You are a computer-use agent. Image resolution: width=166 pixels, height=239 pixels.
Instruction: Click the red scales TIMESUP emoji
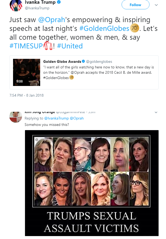[48, 46]
